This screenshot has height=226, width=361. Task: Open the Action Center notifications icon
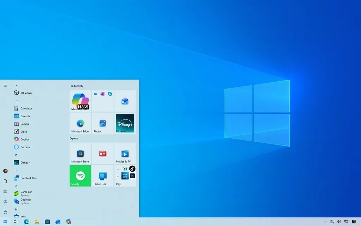(x=354, y=222)
